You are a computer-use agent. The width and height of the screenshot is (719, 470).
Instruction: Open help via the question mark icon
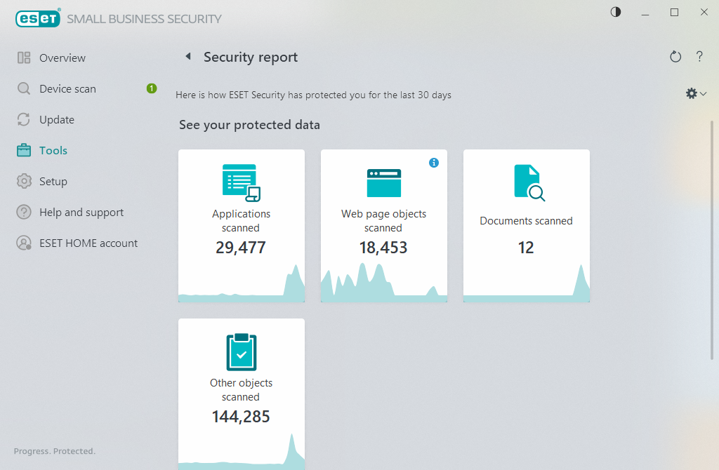(699, 56)
